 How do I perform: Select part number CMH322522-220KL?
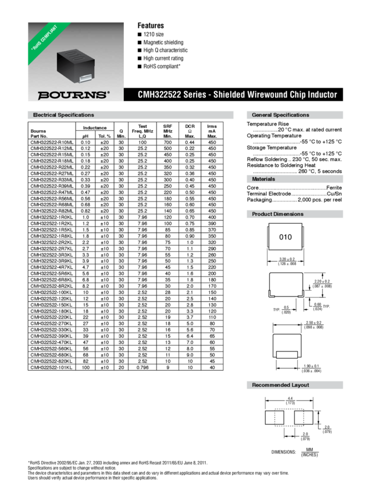click(51, 317)
